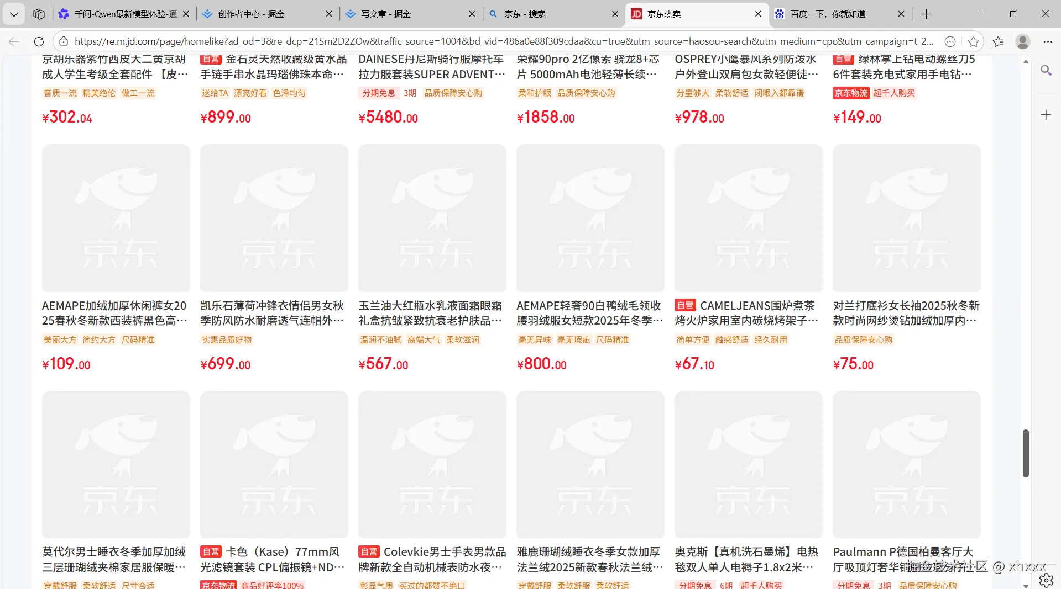The width and height of the screenshot is (1061, 589).
Task: Click price ¥67.10
Action: point(694,364)
